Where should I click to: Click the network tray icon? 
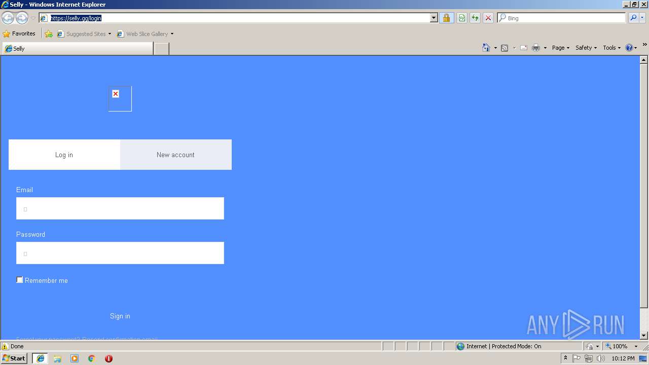[589, 358]
